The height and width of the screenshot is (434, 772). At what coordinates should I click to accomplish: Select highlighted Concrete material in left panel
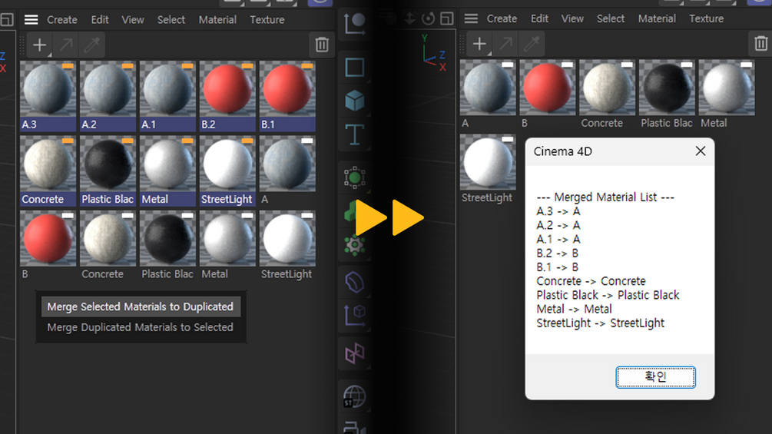point(48,164)
